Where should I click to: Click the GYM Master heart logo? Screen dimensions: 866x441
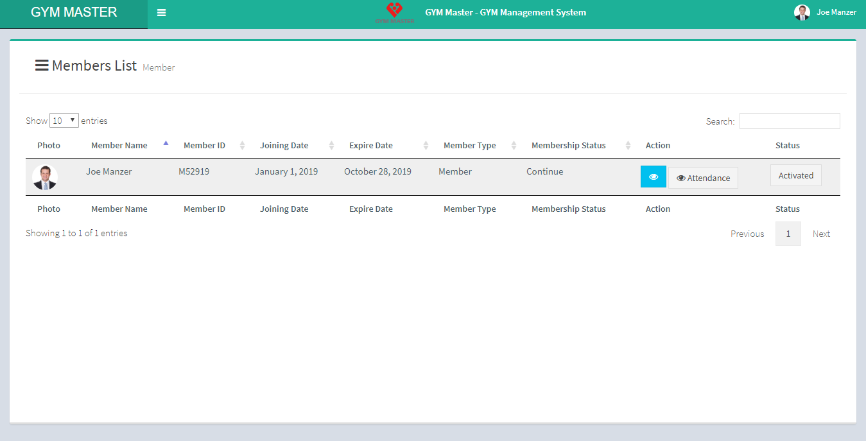[394, 11]
